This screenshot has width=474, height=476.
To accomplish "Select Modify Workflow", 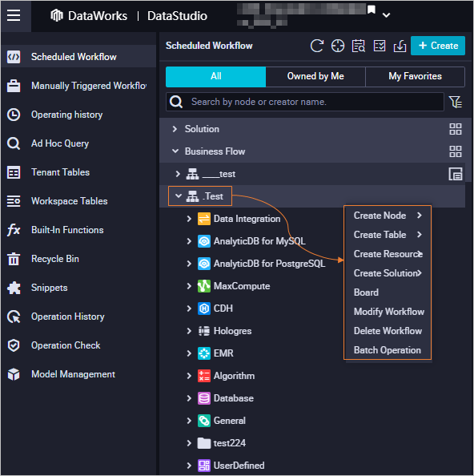I will pos(388,312).
